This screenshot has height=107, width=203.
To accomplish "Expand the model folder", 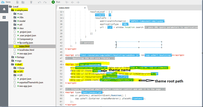I will [x=15, y=21].
